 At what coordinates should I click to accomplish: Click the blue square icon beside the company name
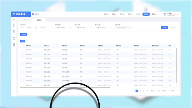[x=33, y=14]
